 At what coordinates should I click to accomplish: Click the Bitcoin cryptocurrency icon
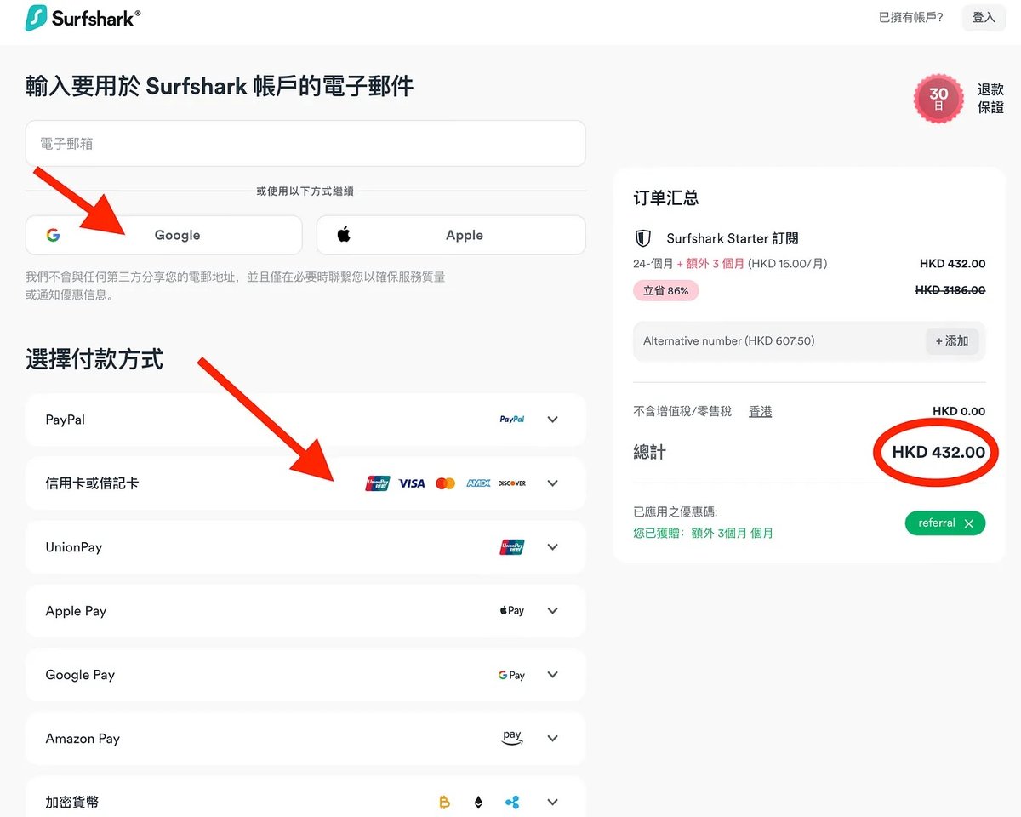[444, 802]
